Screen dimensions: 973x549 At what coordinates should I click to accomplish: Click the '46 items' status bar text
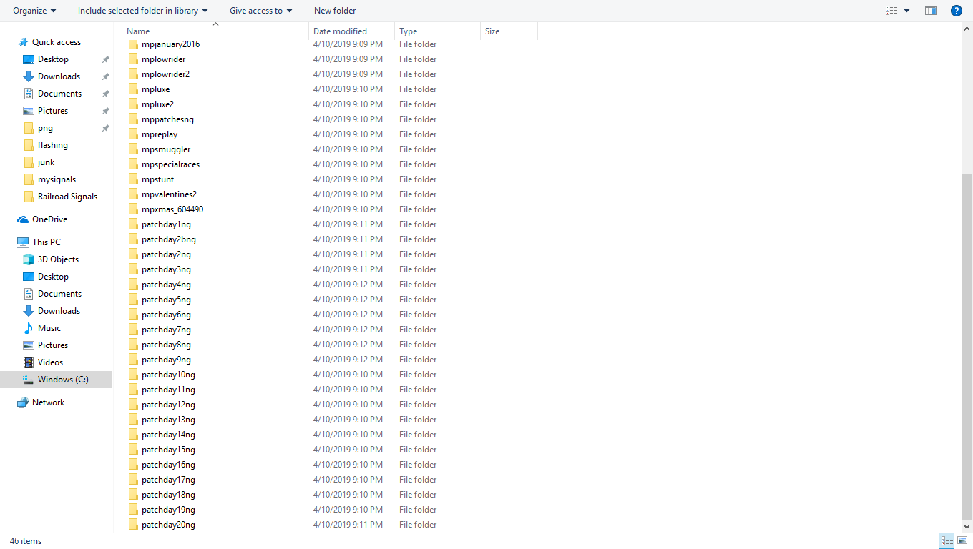tap(26, 541)
